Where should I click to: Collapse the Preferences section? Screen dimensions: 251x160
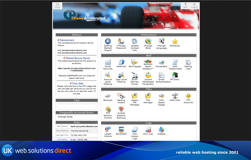pyautogui.click(x=195, y=35)
